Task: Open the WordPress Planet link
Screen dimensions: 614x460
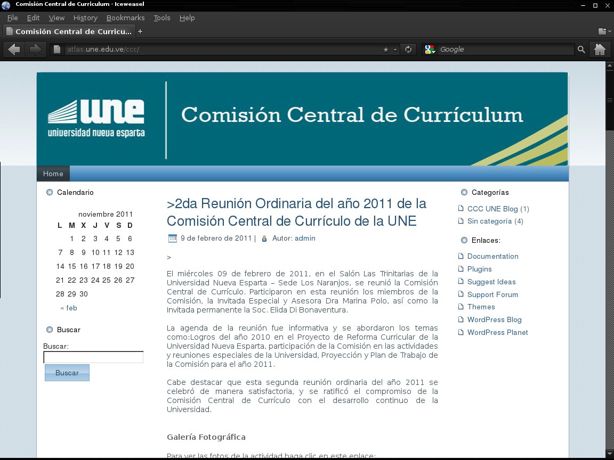Action: coord(497,332)
